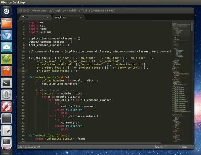This screenshot has width=201, height=155.
Task: Click 'cmd_cls_list.remove(p)' on line 27
Action: (79, 107)
